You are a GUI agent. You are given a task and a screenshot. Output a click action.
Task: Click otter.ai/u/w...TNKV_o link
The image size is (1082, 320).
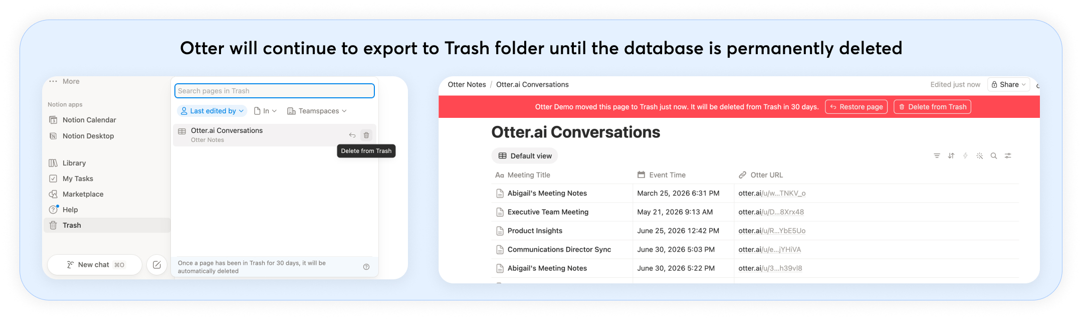[x=772, y=193]
